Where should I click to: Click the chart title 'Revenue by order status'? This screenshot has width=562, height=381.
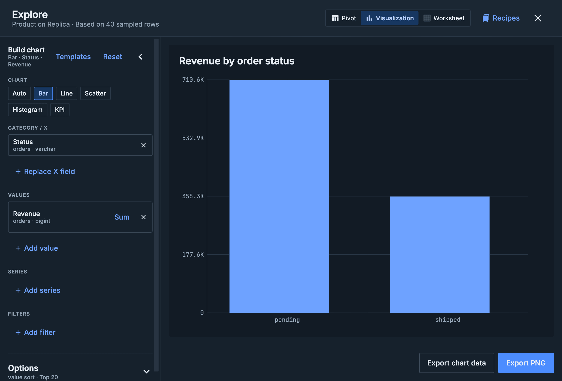click(237, 61)
